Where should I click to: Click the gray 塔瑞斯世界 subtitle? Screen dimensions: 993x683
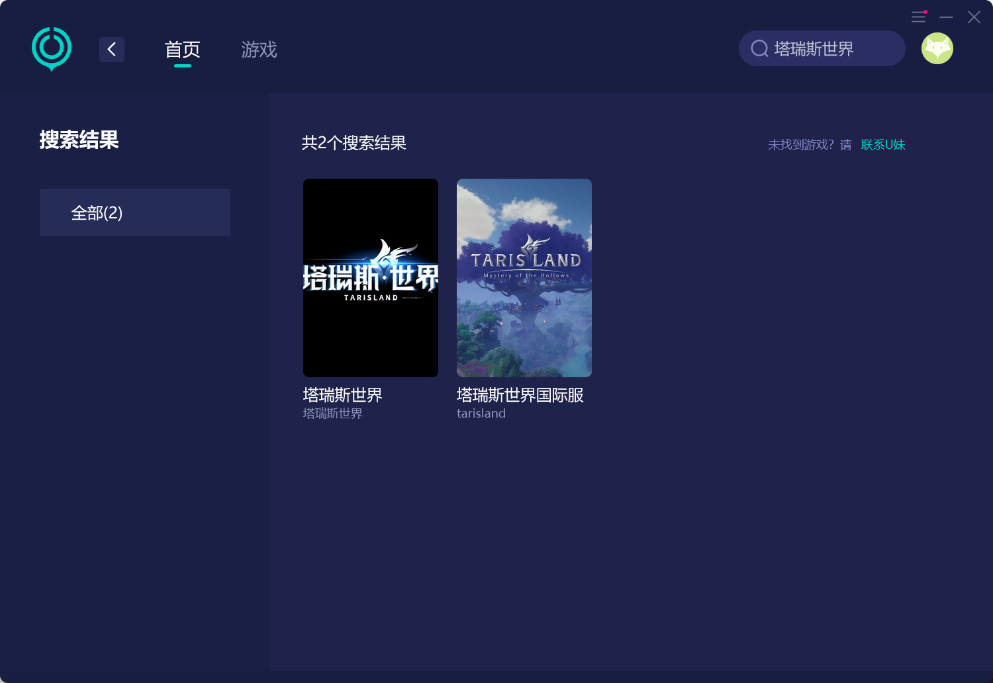(333, 414)
